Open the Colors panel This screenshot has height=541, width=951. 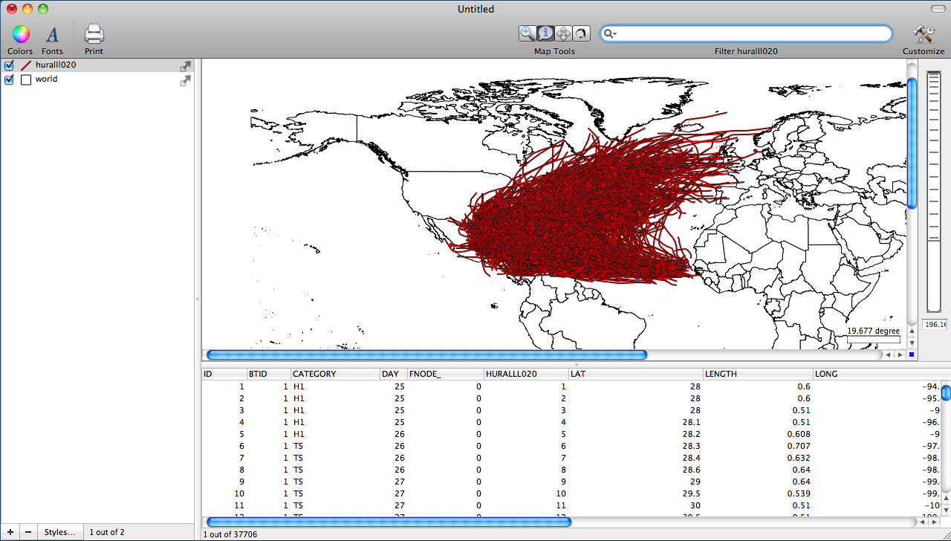(x=19, y=33)
